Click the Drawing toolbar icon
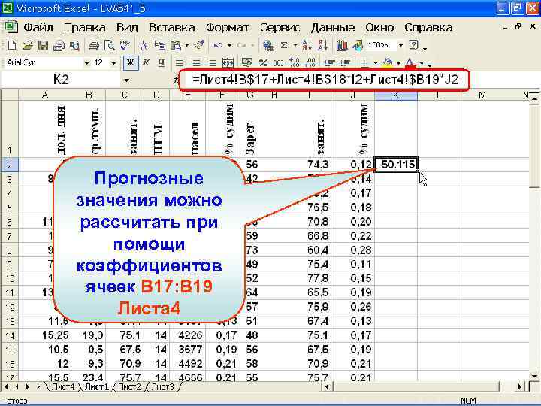The height and width of the screenshot is (406, 541). point(358,45)
